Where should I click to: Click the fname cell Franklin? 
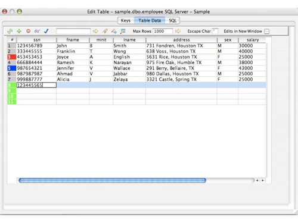click(73, 51)
